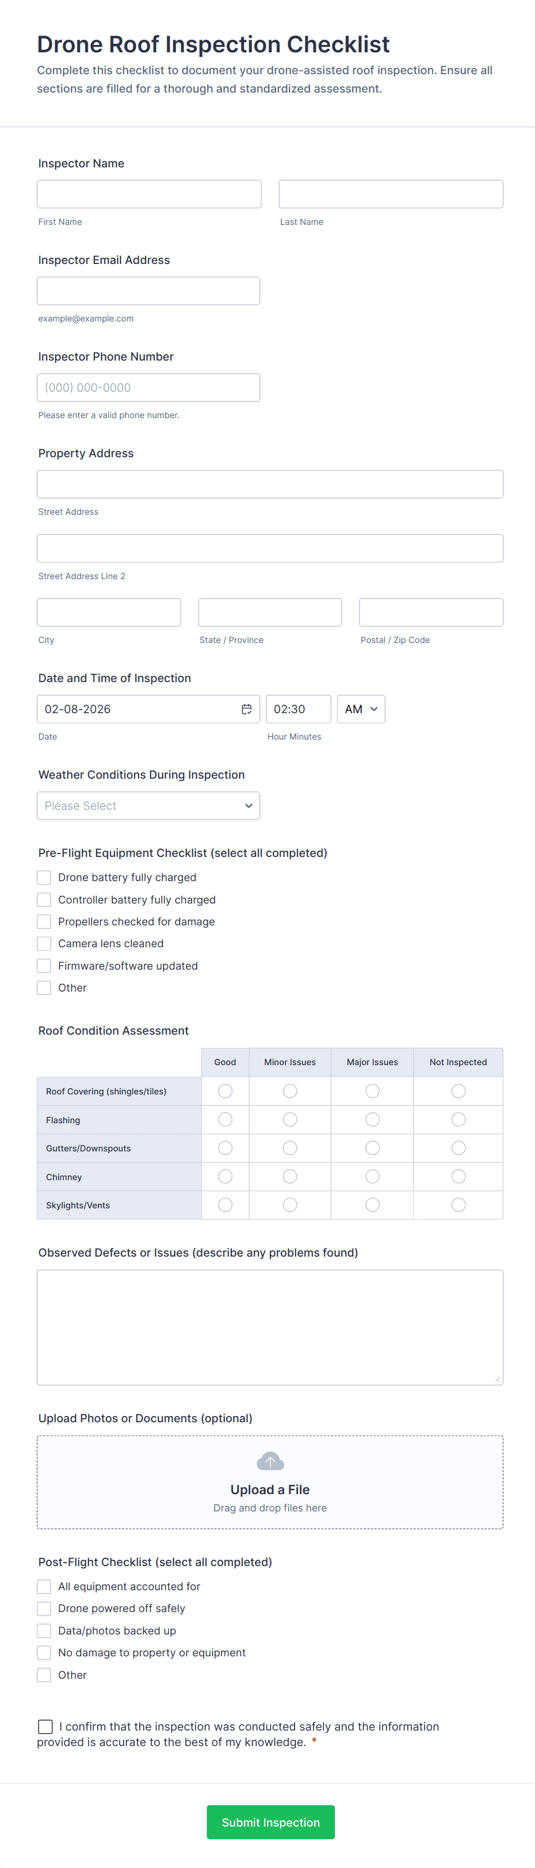Click the calendar icon in Date field

tap(246, 709)
